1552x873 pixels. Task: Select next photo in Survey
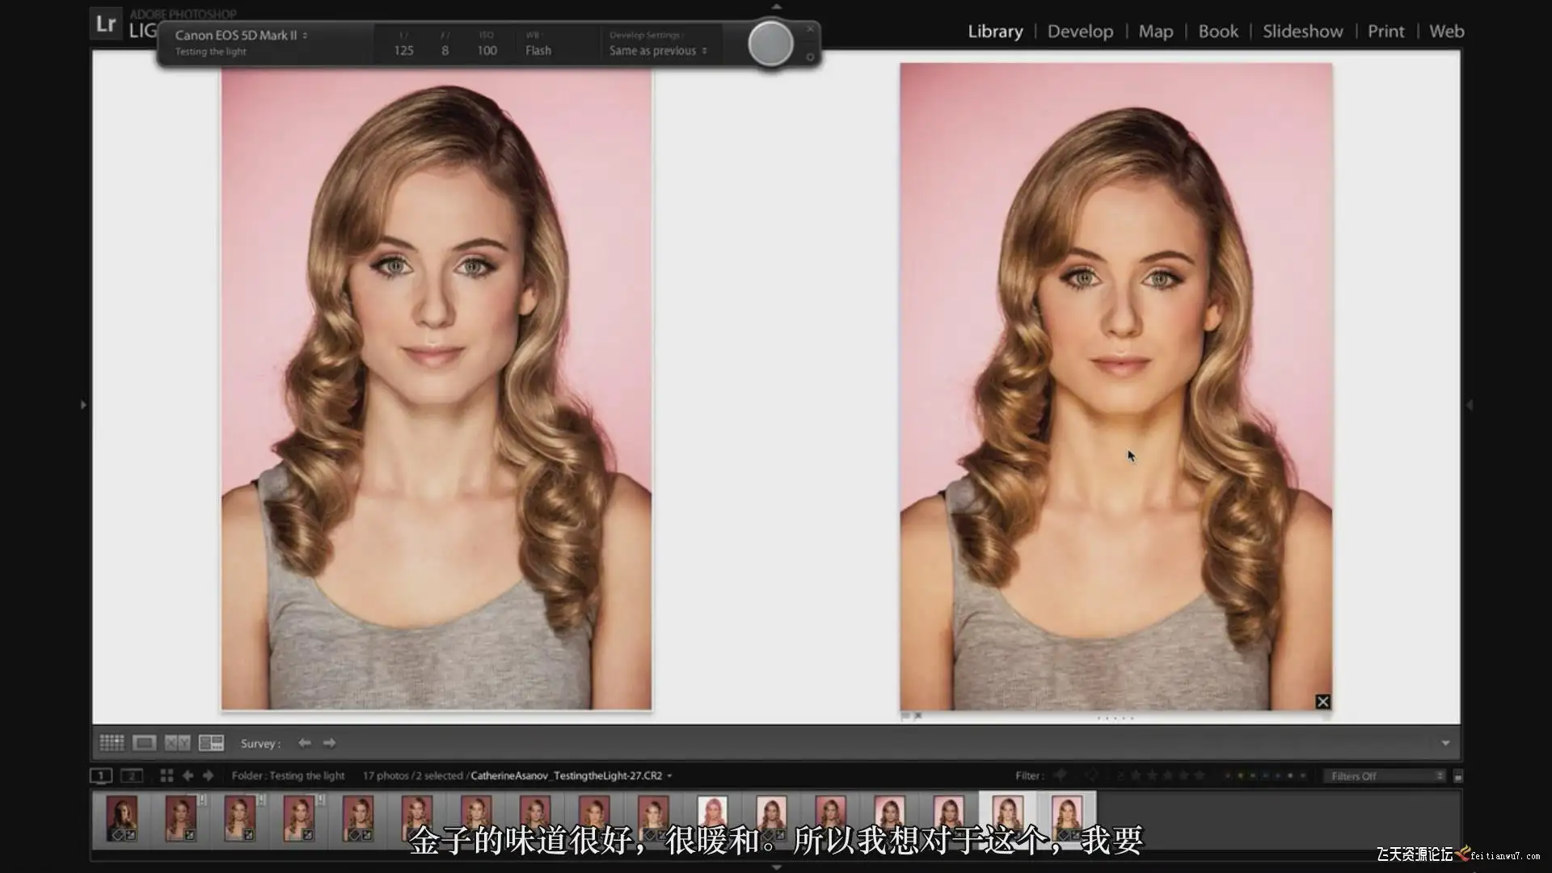330,743
